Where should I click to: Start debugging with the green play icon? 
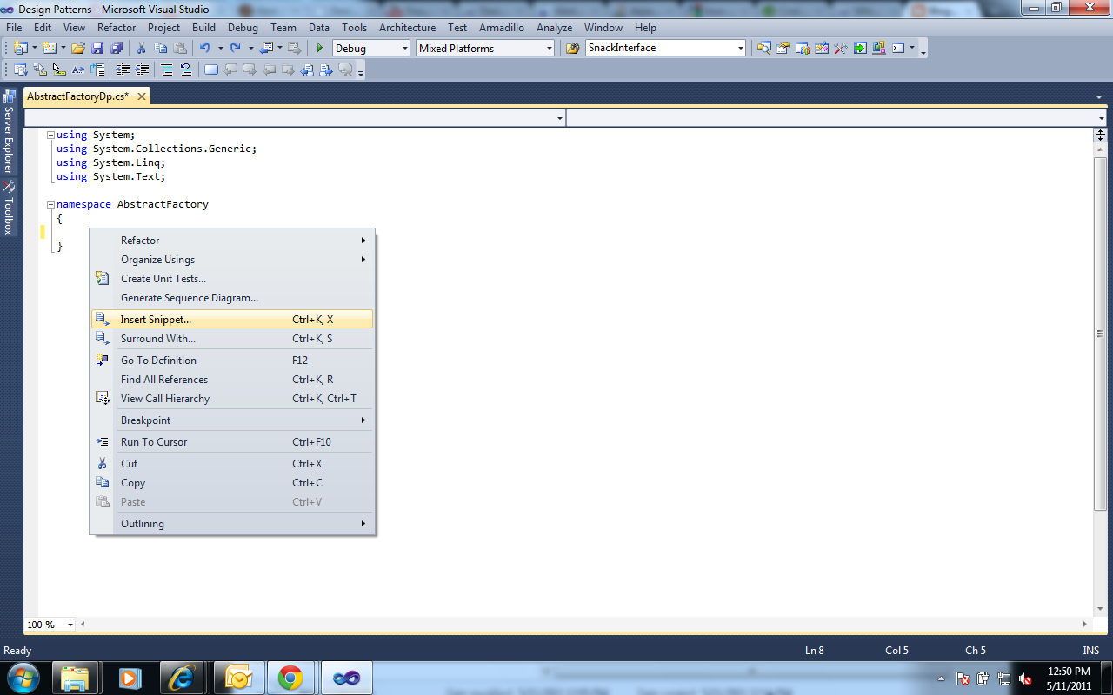tap(320, 48)
